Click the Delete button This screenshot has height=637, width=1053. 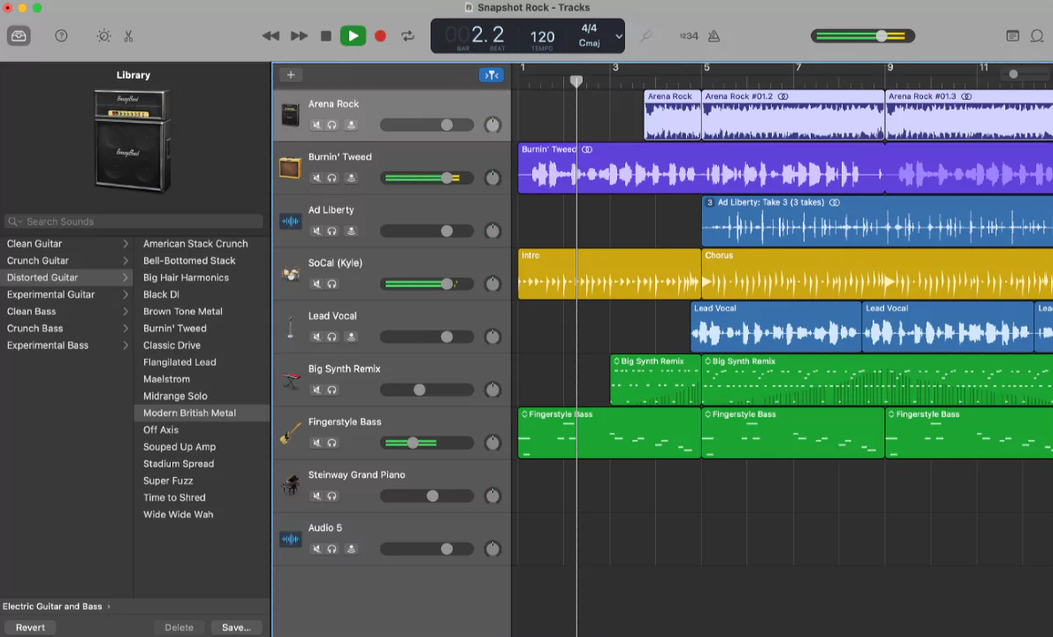(179, 627)
